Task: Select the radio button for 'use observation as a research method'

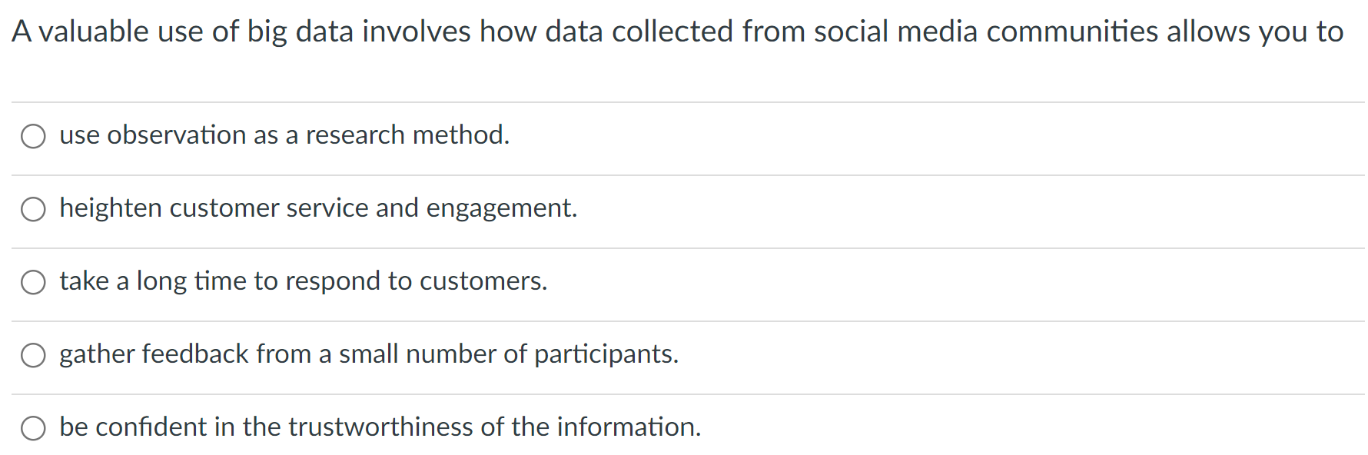Action: click(33, 136)
